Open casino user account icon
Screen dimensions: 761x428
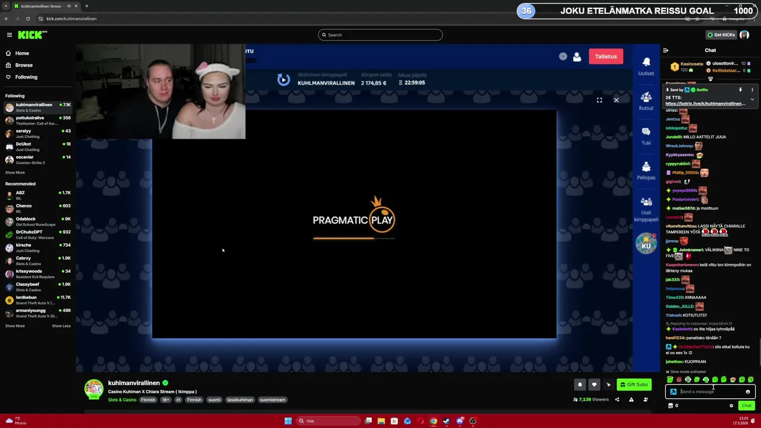click(577, 56)
